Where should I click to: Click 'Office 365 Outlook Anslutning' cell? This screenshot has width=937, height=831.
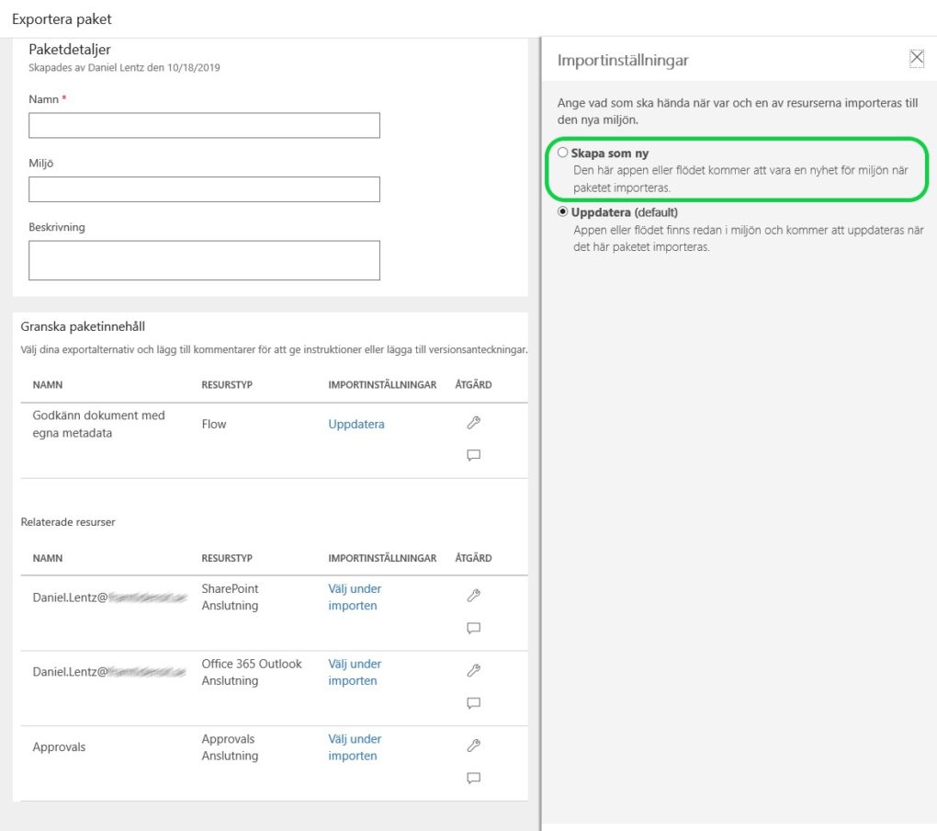click(x=252, y=672)
